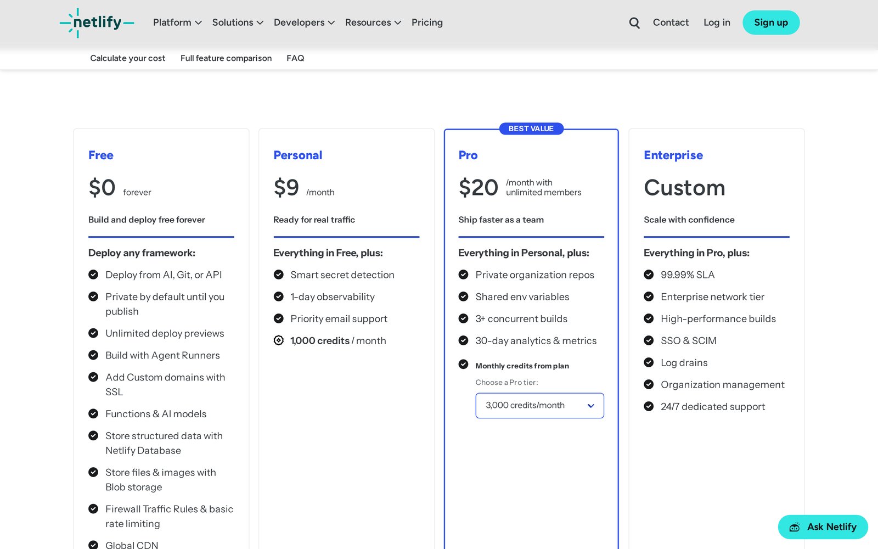Go to Full feature comparison section
Viewport: 878px width, 549px height.
[x=226, y=58]
